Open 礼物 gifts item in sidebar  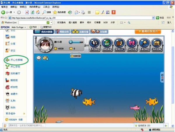(x=10, y=101)
